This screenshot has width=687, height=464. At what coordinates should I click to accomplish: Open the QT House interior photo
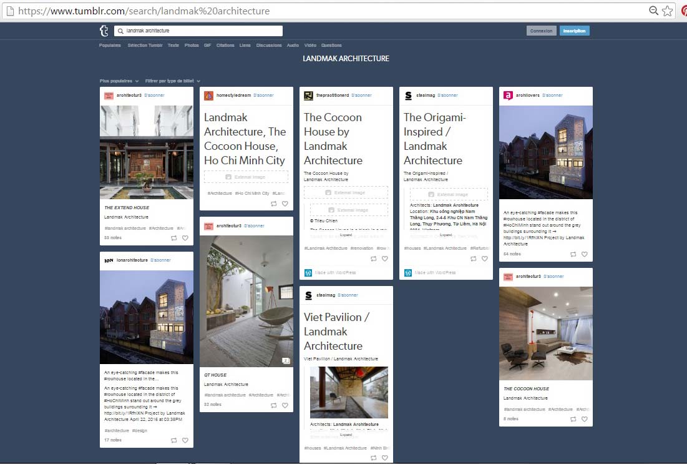click(246, 301)
